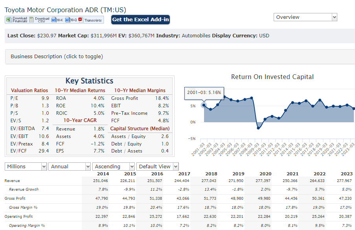Click the ROIC value 5.0%

(99, 113)
